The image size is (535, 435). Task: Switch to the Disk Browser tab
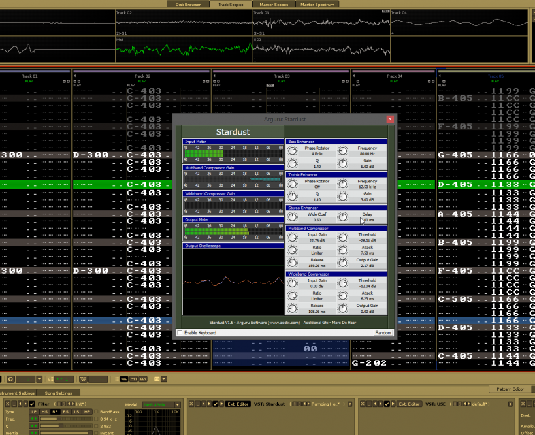[188, 5]
